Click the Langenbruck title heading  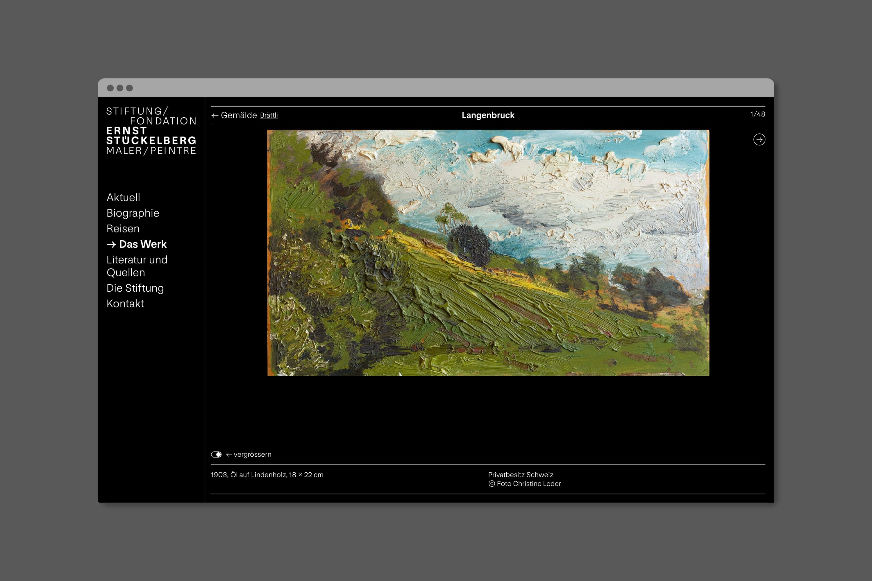[x=488, y=115]
